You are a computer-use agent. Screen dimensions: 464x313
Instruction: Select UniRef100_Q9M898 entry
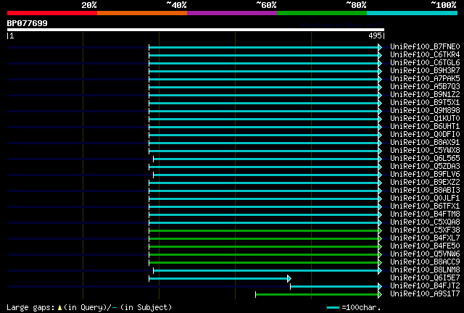click(425, 111)
